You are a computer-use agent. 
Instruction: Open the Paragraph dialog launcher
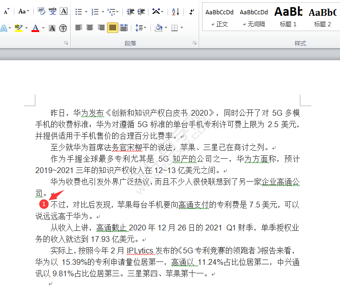click(194, 43)
